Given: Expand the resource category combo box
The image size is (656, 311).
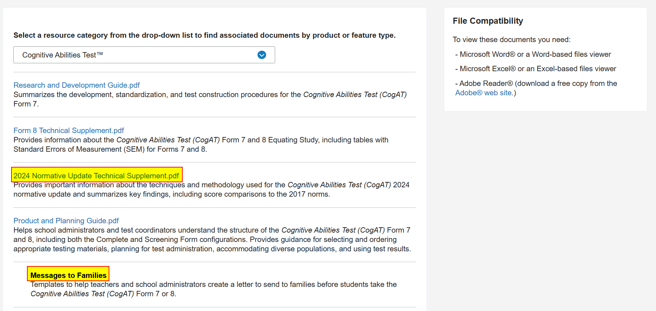Looking at the screenshot, I should tap(144, 55).
